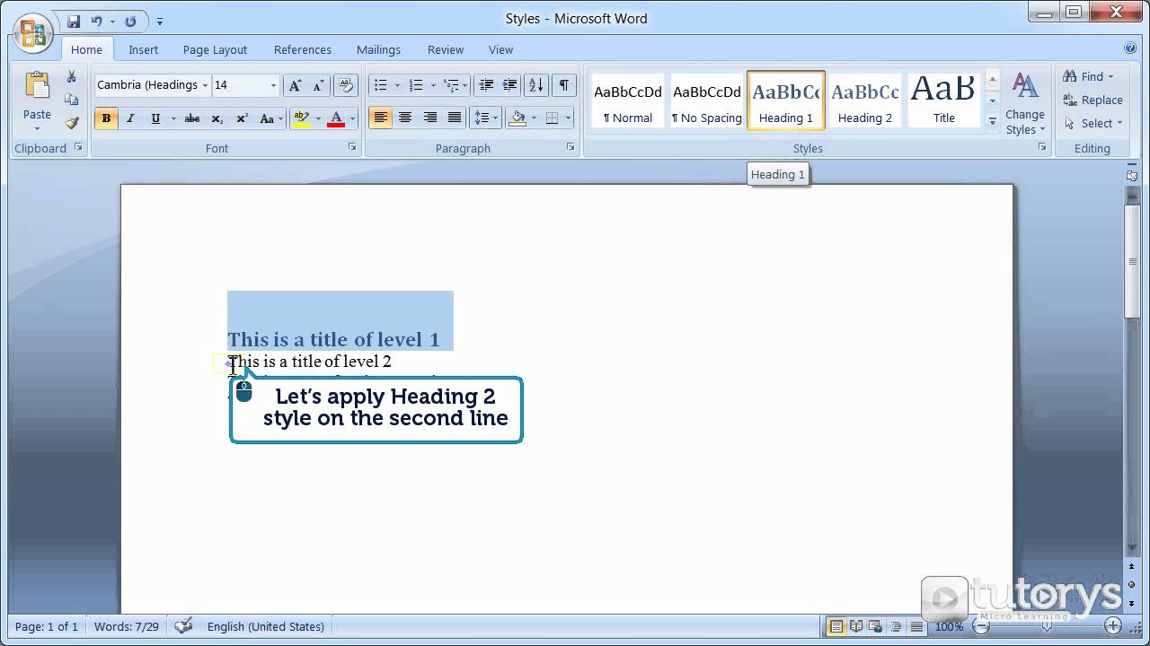Undo last action in Quick Access Toolbar
The width and height of the screenshot is (1150, 646).
pyautogui.click(x=96, y=21)
